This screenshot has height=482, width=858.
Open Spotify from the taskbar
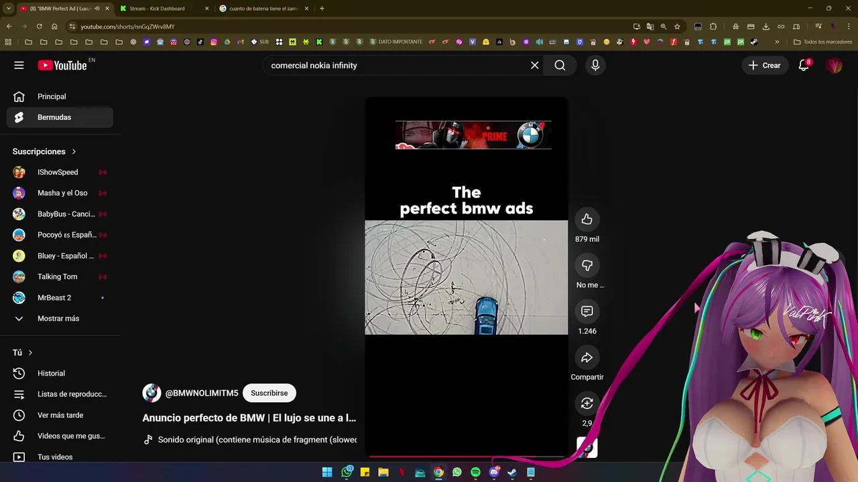tap(475, 472)
